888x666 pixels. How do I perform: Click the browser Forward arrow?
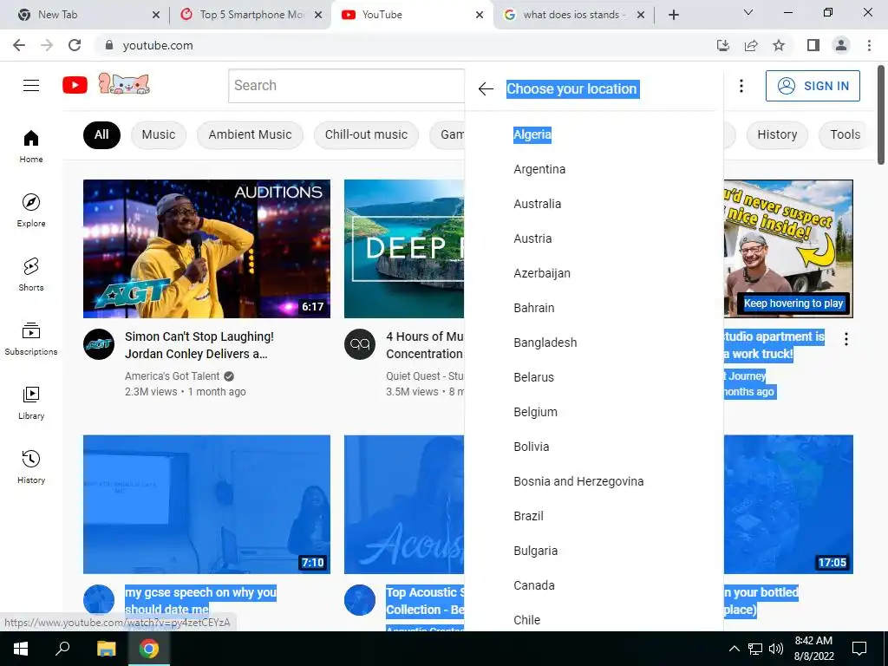[47, 45]
